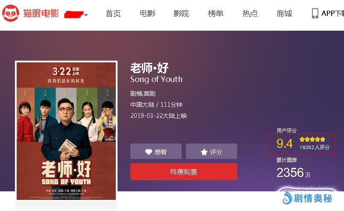
Task: Click the 猫眼电影 brand text
Action: tap(41, 13)
